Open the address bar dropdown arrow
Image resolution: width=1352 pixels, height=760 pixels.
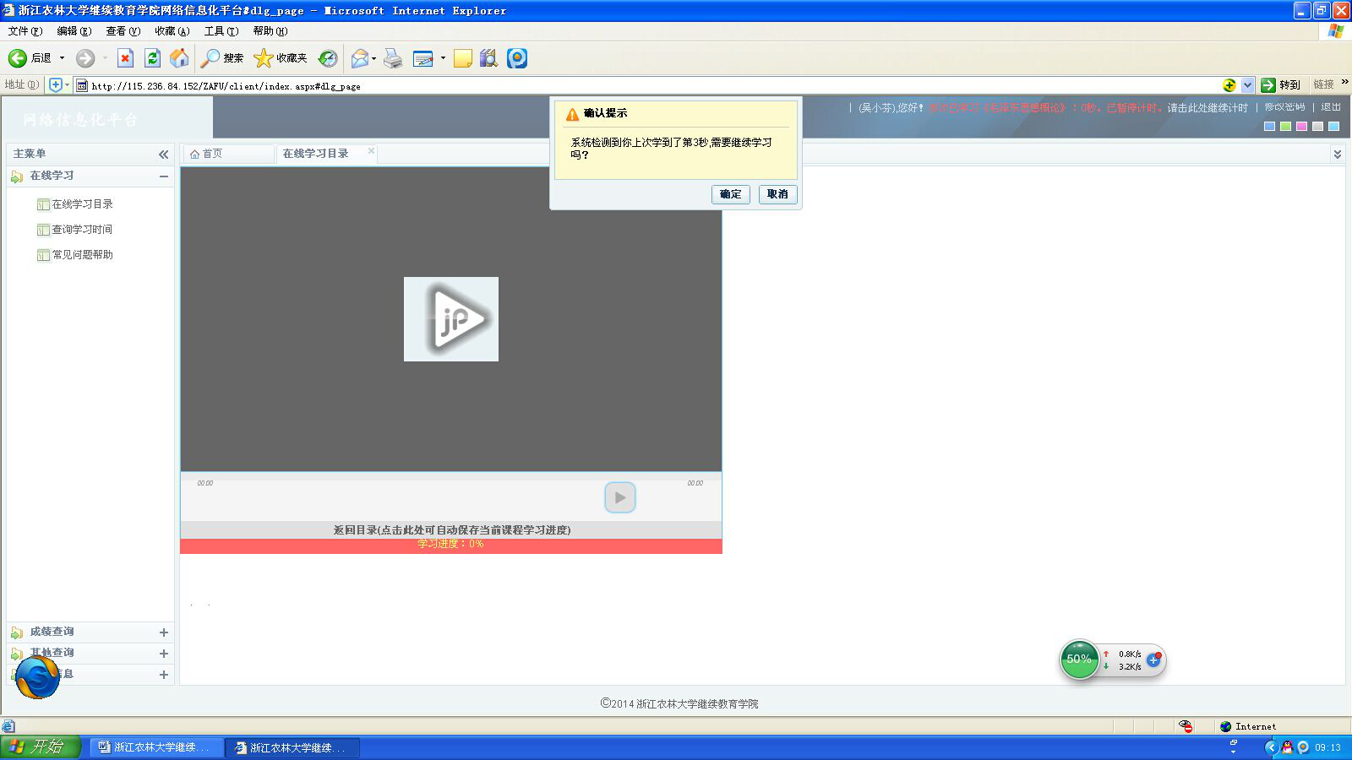click(1247, 85)
